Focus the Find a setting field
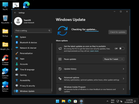The width and height of the screenshot is (139, 104). (33, 31)
